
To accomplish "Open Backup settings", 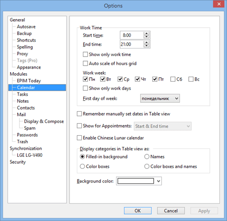I will click(x=24, y=34).
